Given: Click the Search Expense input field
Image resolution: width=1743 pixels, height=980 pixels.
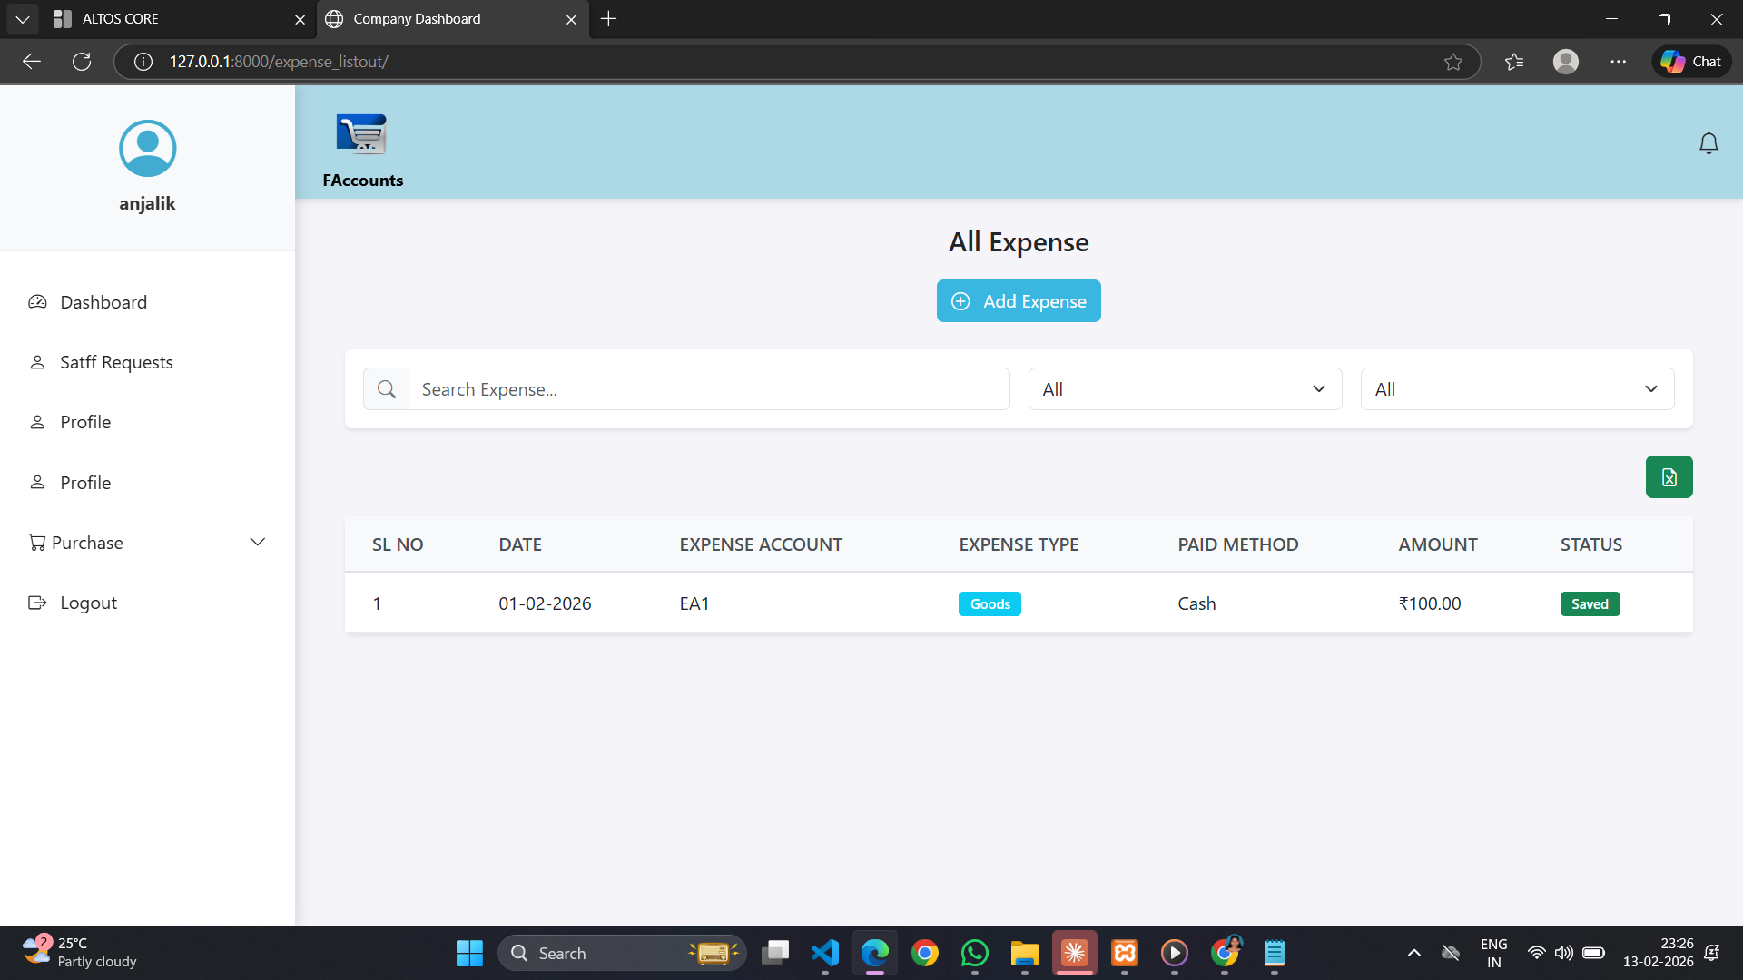Looking at the screenshot, I should click(x=707, y=389).
